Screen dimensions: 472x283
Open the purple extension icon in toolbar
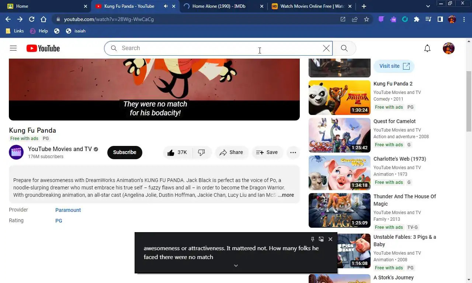pyautogui.click(x=381, y=19)
